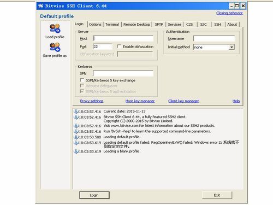This screenshot has height=205, width=273.
Task: Toggle SSPI/Kerberos 5 key exchange checkbox
Action: (82, 80)
